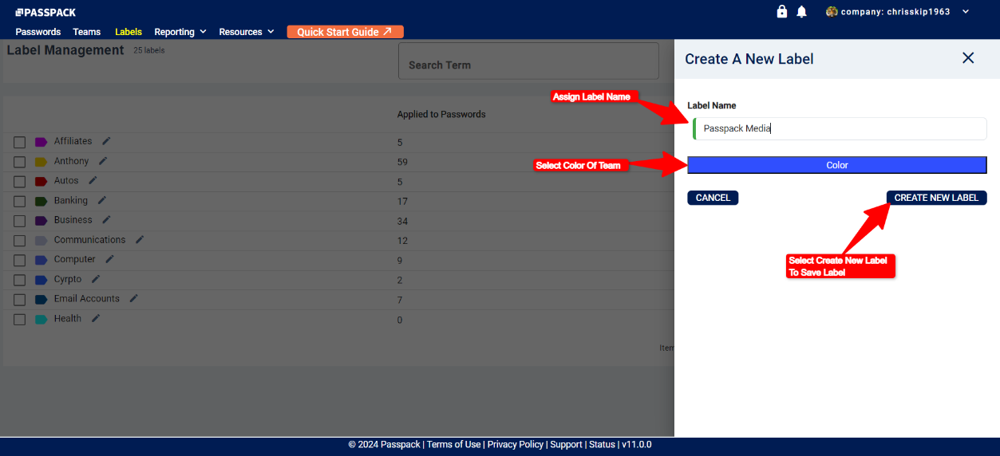Click the lock icon in header
Viewport: 1000px width, 456px height.
point(782,11)
